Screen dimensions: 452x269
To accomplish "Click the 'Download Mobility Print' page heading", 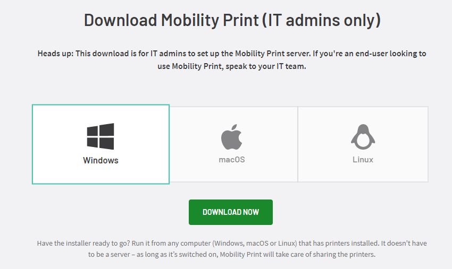I will pos(171,20).
